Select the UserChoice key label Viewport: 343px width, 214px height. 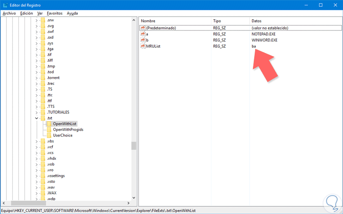pyautogui.click(x=63, y=135)
